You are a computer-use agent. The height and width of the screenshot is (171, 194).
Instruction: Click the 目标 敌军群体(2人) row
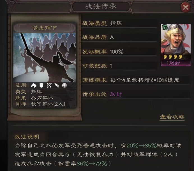pos(44,104)
